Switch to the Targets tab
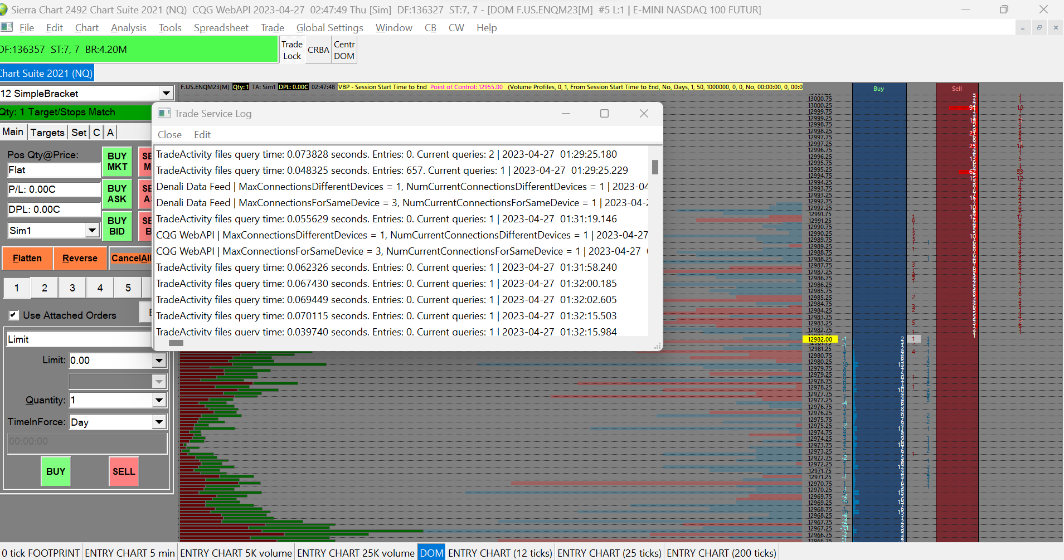Image resolution: width=1064 pixels, height=560 pixels. point(47,132)
